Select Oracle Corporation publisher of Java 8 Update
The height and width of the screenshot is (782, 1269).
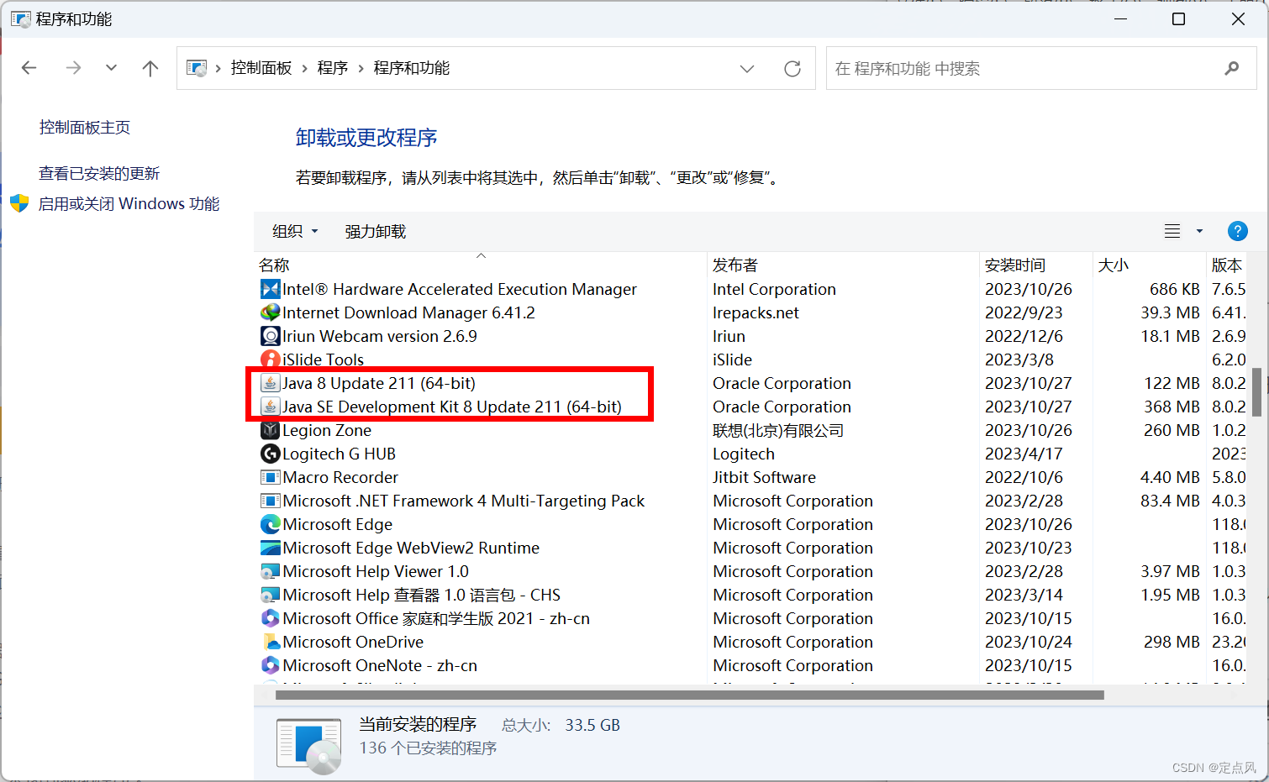click(782, 384)
